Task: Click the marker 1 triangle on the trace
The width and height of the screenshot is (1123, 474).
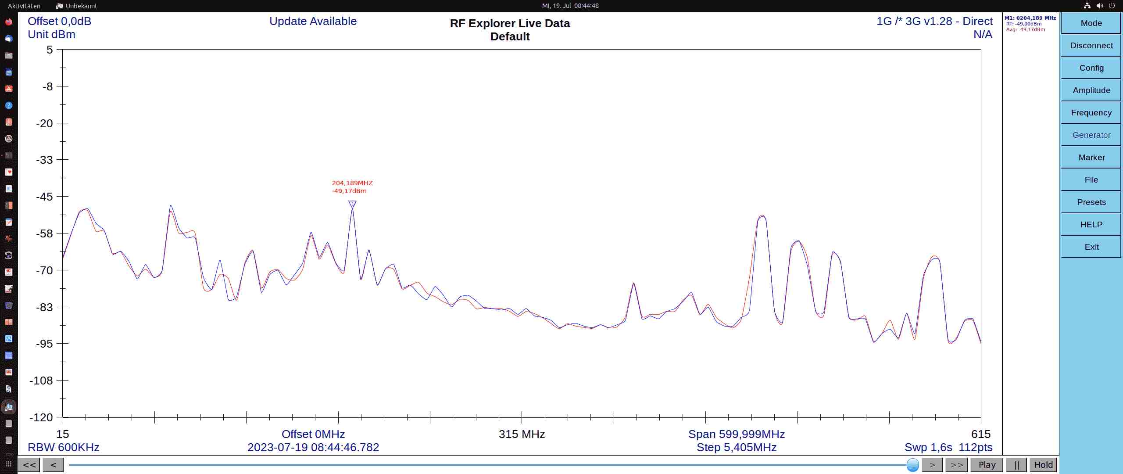Action: click(x=352, y=204)
